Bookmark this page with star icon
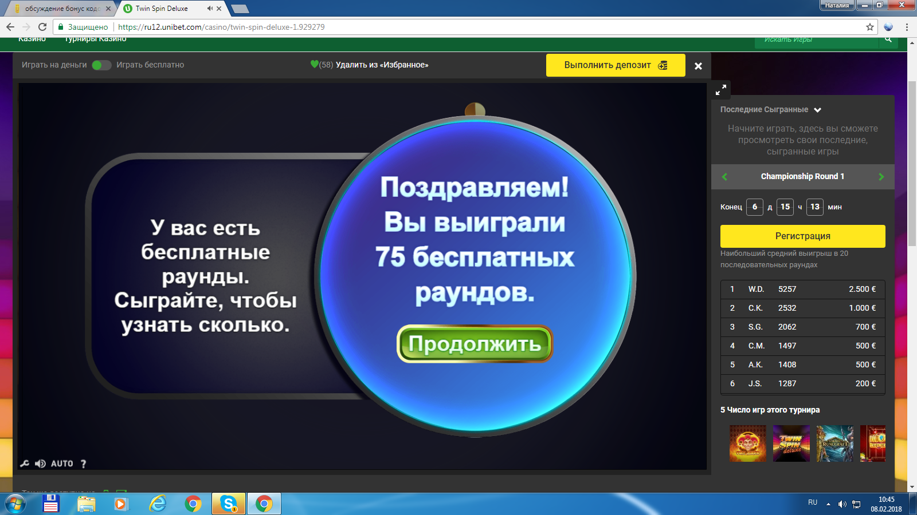 tap(870, 27)
